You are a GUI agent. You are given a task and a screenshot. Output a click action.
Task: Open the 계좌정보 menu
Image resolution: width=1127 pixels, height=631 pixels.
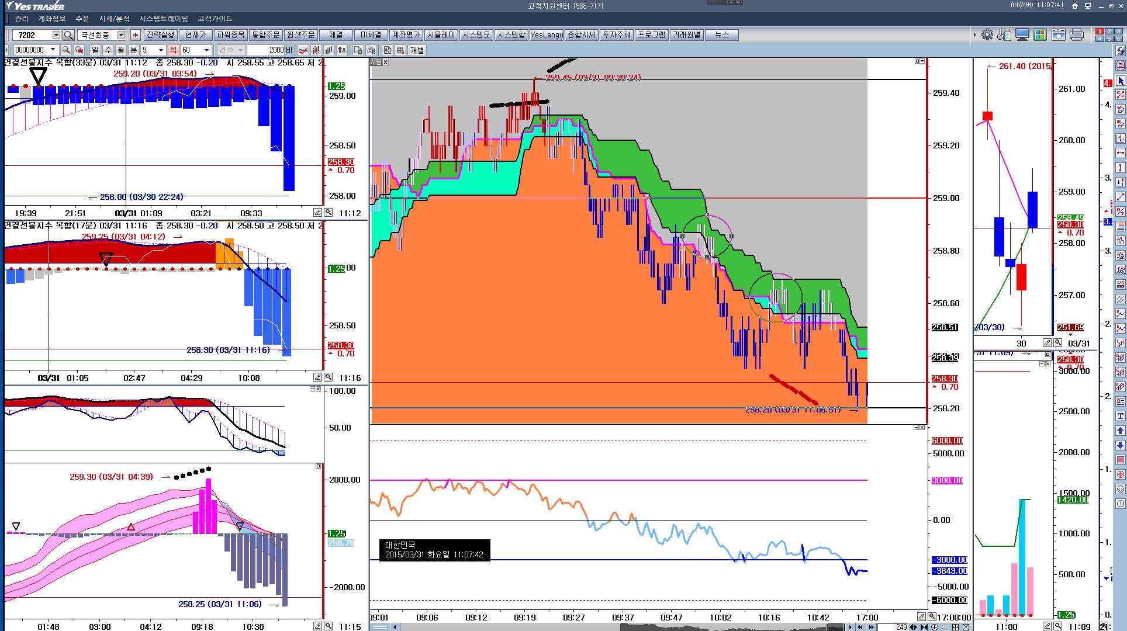(x=52, y=19)
